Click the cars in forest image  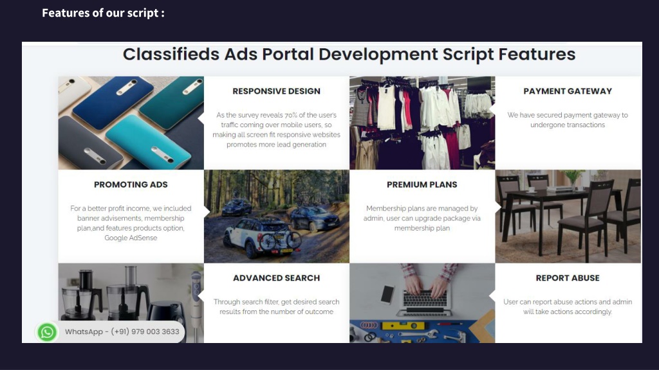tap(277, 216)
